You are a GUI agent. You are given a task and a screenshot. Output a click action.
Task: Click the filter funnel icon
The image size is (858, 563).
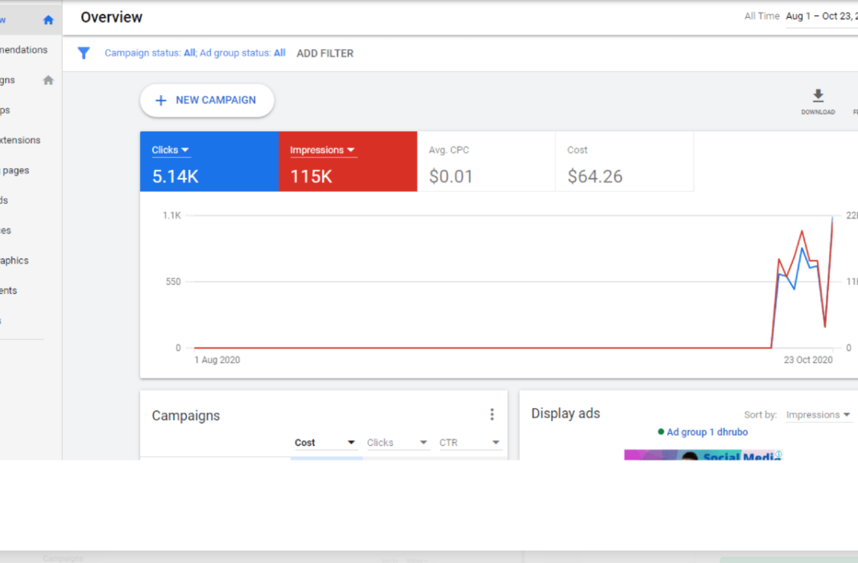(x=84, y=53)
